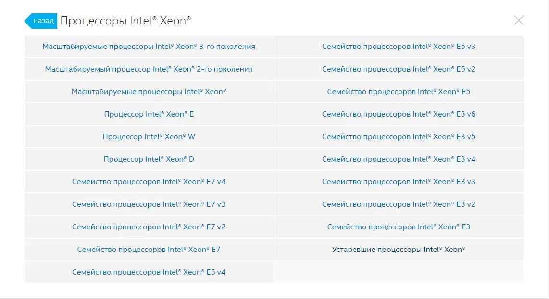Image resolution: width=549 pixels, height=299 pixels.
Task: Select Семейство процессоров Intel Xeon E5 v2
Action: 399,69
